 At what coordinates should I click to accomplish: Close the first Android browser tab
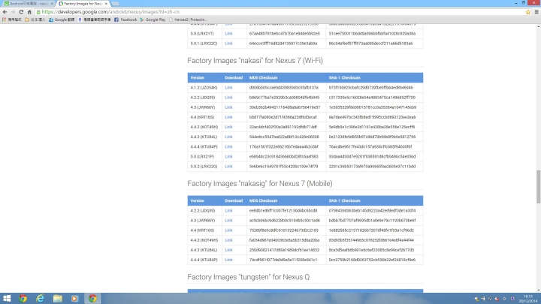pos(52,4)
